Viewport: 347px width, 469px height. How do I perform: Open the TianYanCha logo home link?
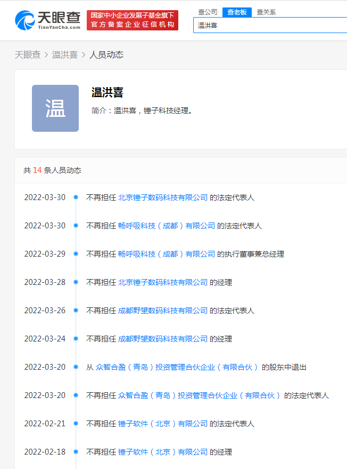(x=48, y=20)
